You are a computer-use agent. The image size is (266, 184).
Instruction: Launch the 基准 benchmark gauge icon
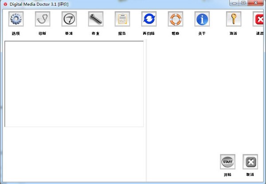(x=69, y=19)
